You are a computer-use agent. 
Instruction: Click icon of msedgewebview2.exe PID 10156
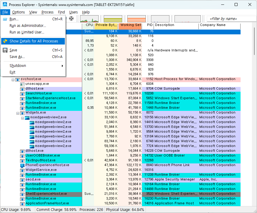[x=27, y=118]
